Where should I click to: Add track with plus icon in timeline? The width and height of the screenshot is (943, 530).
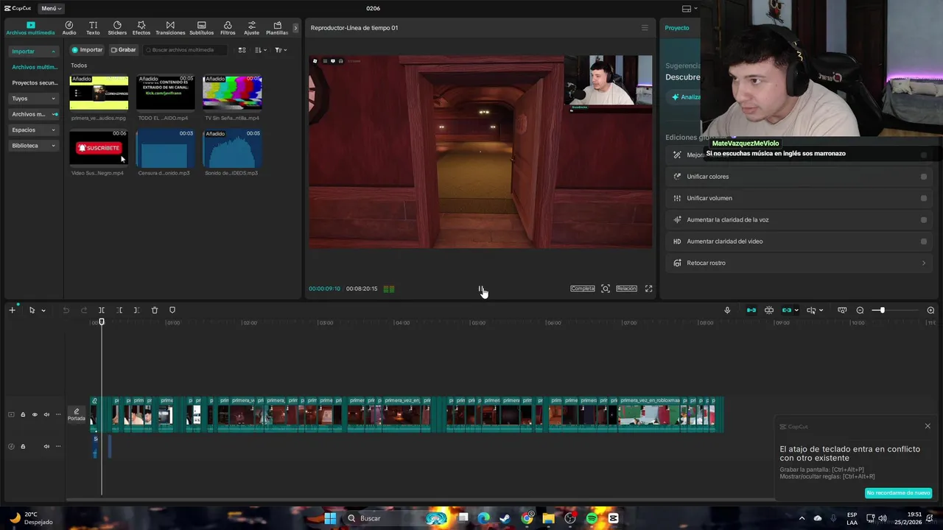12,310
